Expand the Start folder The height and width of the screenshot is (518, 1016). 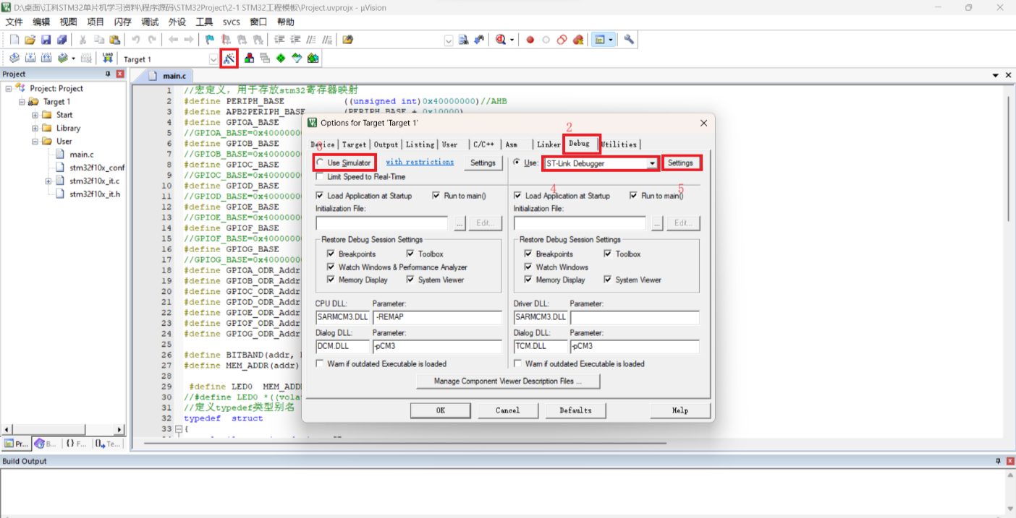(x=35, y=115)
